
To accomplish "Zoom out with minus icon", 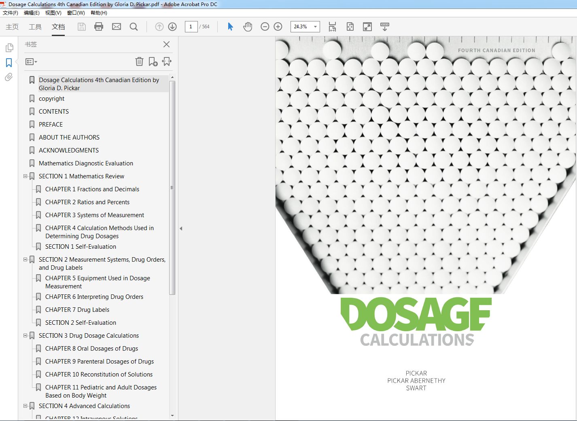I will [x=265, y=27].
